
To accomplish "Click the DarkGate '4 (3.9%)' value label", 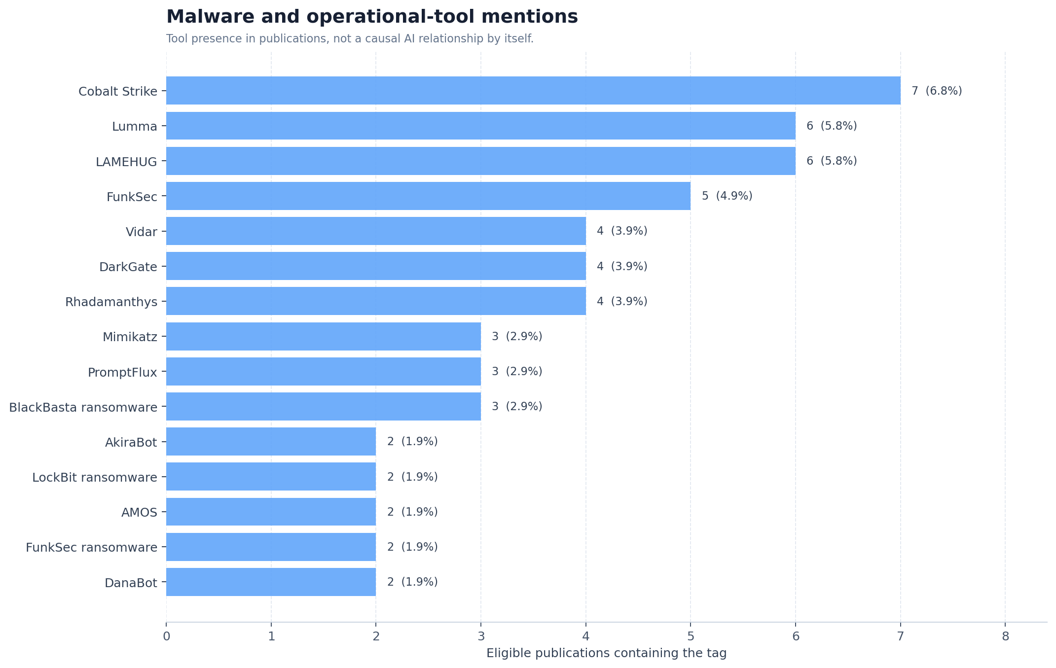I will coord(622,266).
